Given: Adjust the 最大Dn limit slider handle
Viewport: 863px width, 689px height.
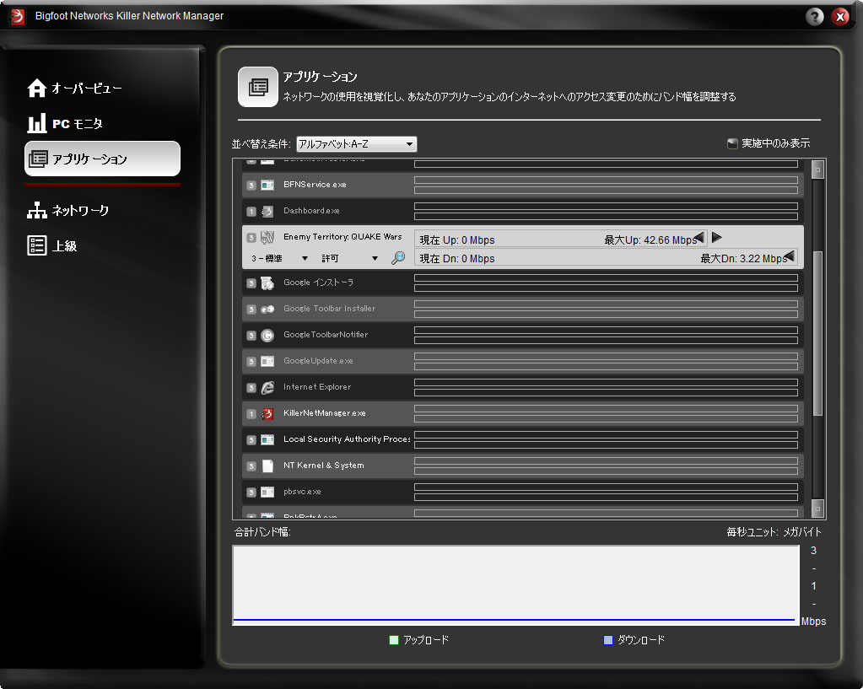Looking at the screenshot, I should (789, 256).
